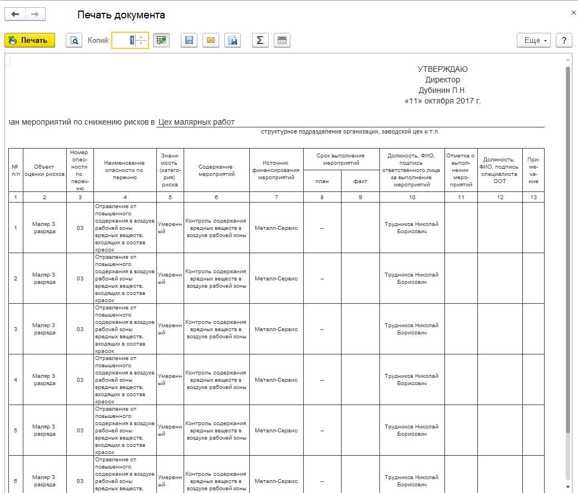Go forward with right arrow
The width and height of the screenshot is (578, 493).
coord(35,14)
